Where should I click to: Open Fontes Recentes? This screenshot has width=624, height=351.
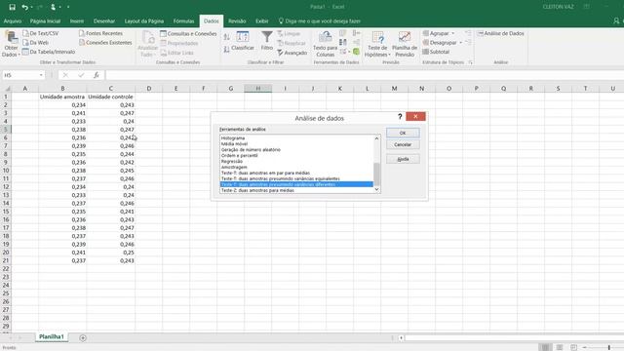(x=100, y=33)
